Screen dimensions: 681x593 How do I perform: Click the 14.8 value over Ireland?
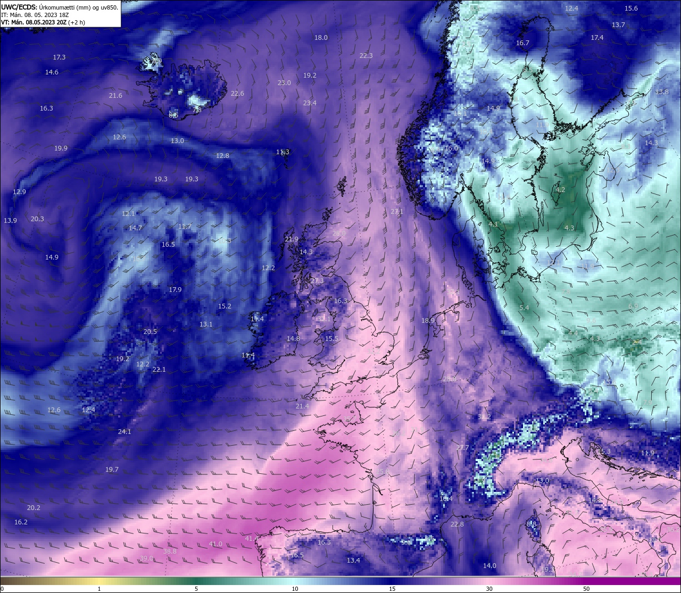(293, 339)
